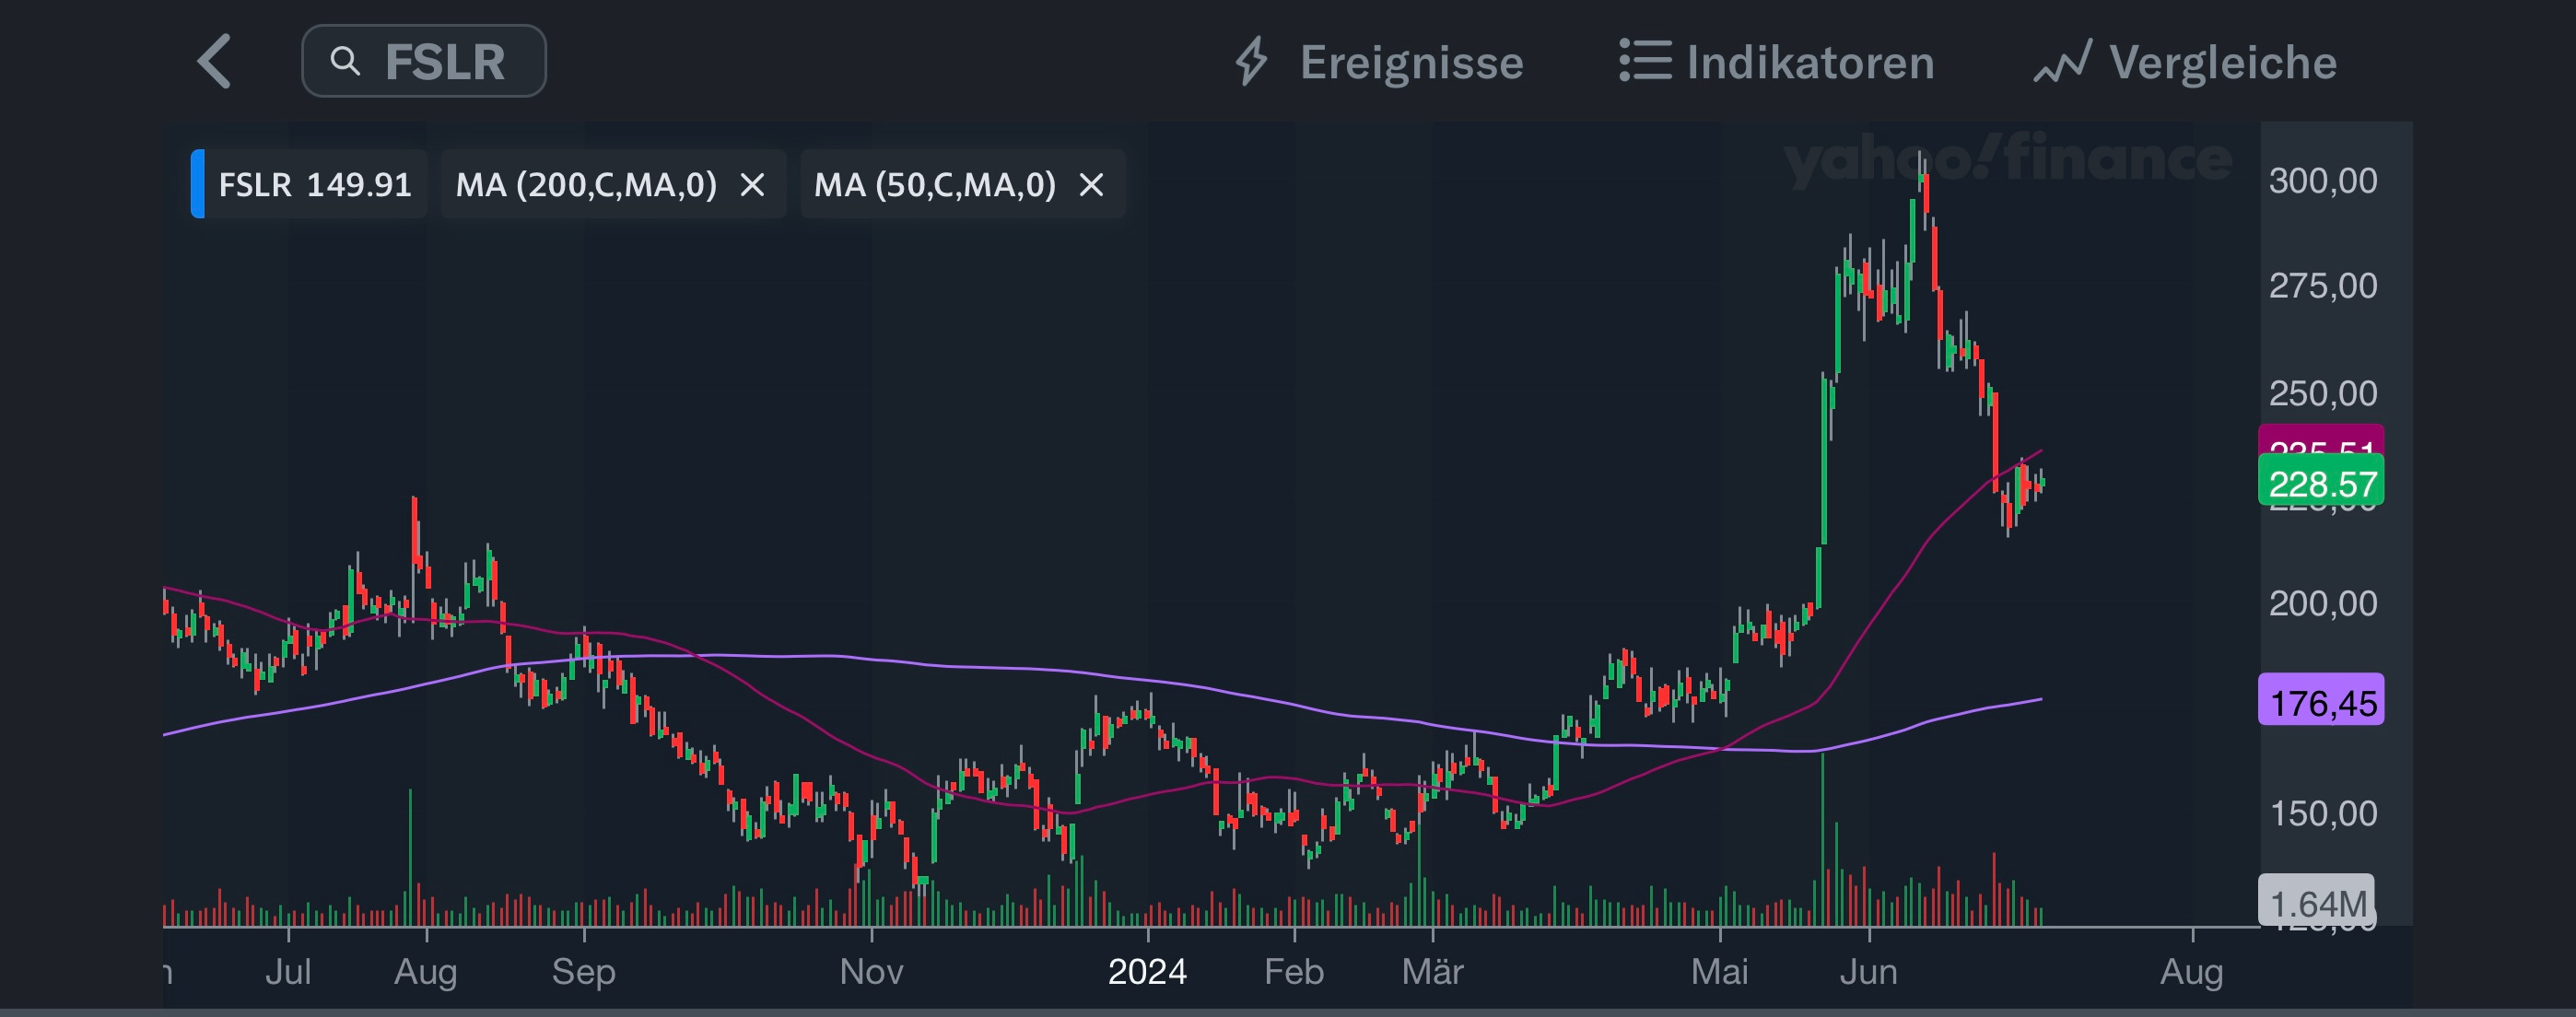
Task: Click the Jun marker on time axis
Action: pos(1868,971)
